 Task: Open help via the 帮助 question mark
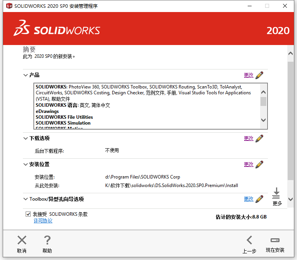(47, 240)
